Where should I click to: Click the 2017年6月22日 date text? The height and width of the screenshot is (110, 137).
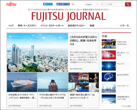tap(15, 106)
